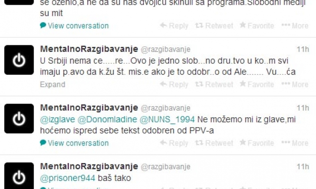Open MentalnoRazgibavanje avatar on 'U Srbiji' tweet

click(19, 60)
